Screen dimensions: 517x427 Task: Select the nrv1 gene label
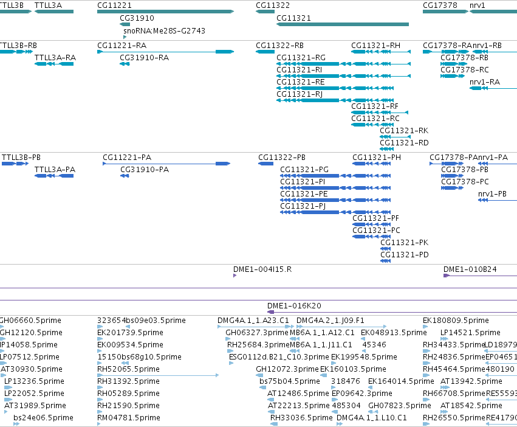477,5
